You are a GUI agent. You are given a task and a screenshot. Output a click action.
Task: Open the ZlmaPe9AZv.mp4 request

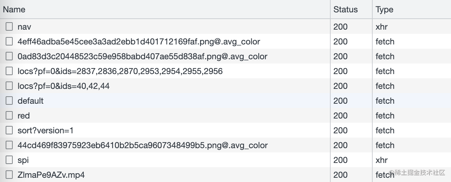(51, 175)
